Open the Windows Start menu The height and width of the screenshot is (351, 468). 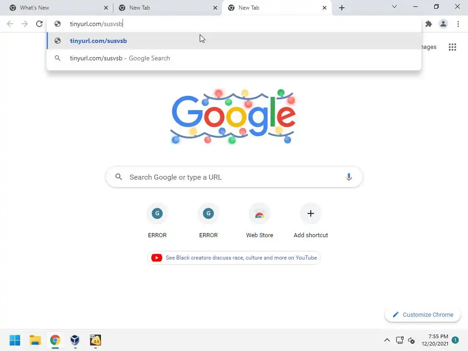click(15, 340)
